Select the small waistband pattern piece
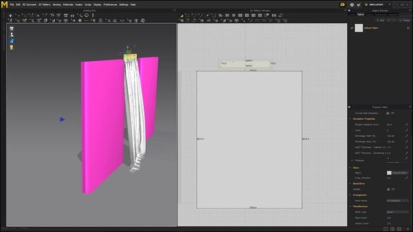413x232 pixels. pyautogui.click(x=245, y=63)
